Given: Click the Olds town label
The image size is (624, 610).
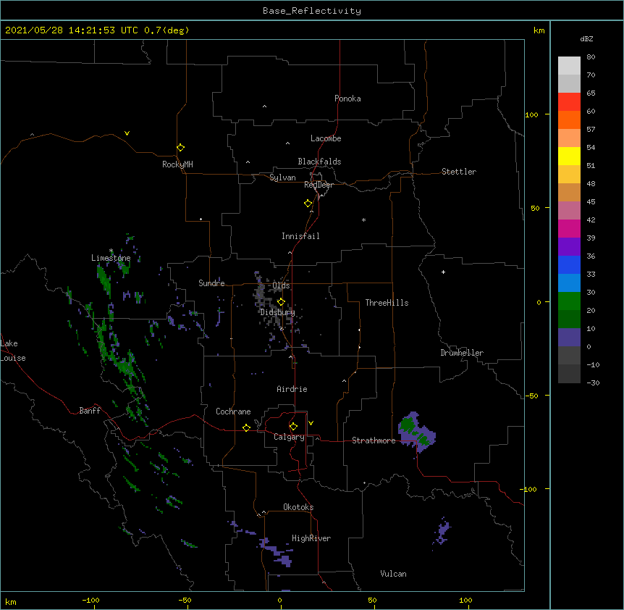Looking at the screenshot, I should 281,285.
